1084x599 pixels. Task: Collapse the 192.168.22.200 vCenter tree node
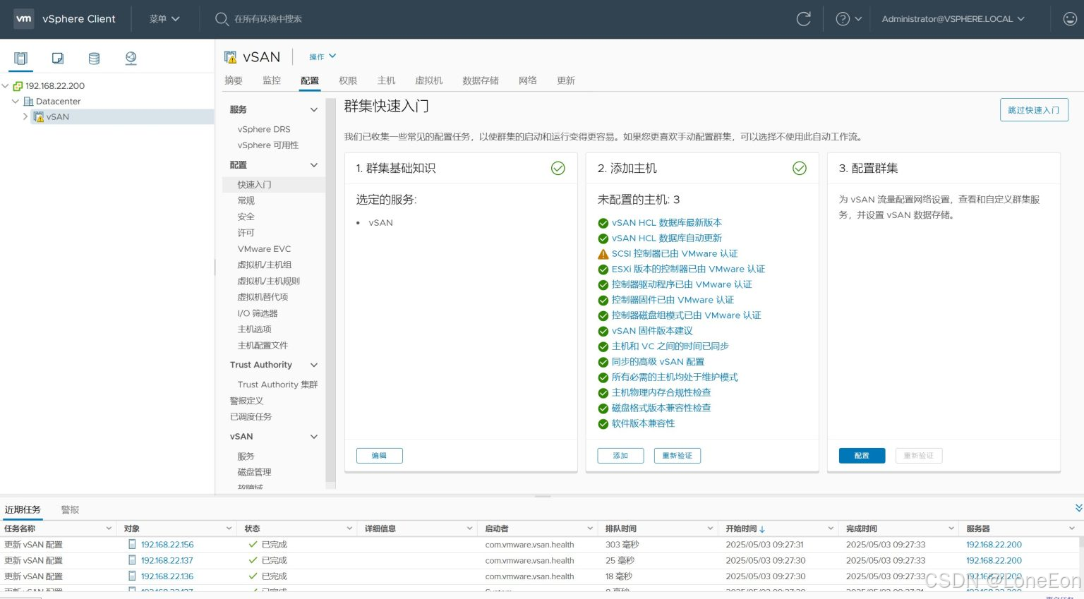click(x=6, y=85)
